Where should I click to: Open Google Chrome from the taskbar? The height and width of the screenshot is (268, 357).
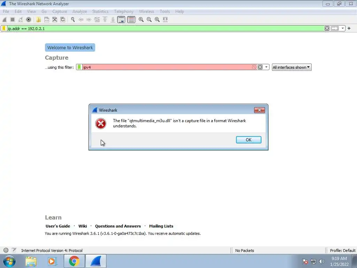74,261
